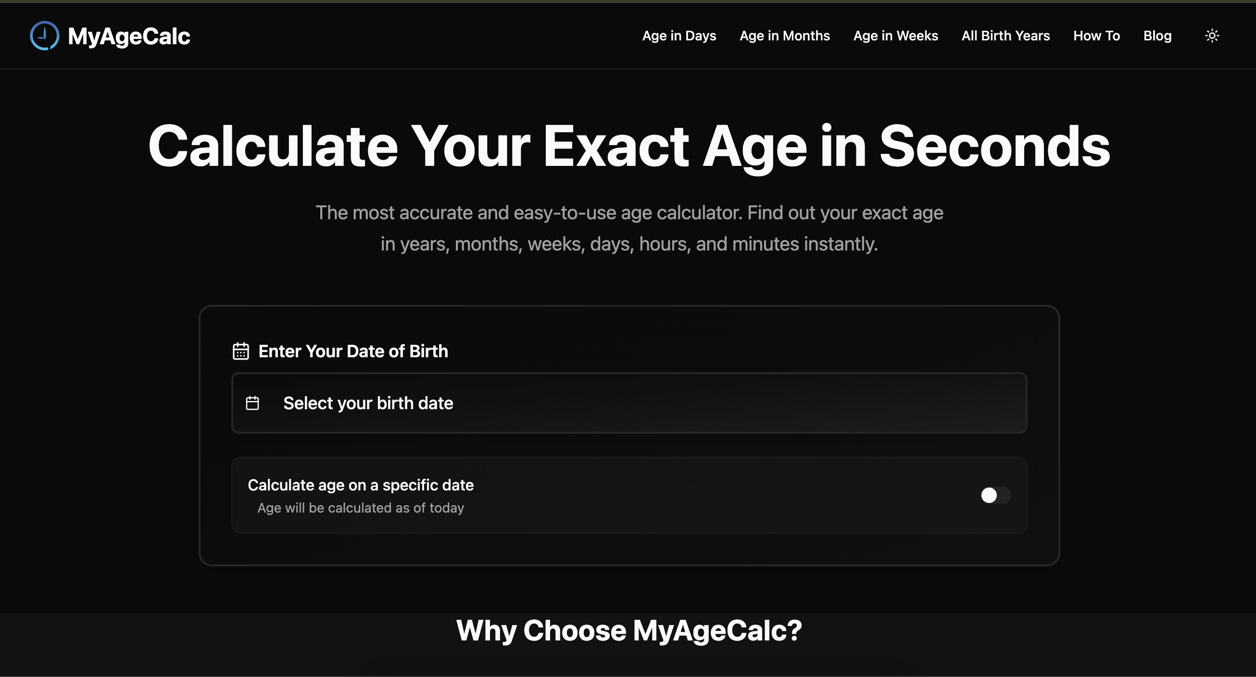Image resolution: width=1256 pixels, height=677 pixels.
Task: Navigate to Age in Days
Action: 679,36
